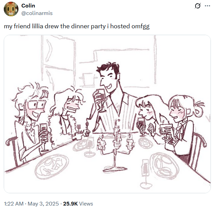Open the @colinarmis handle link
Screen dimensions: 216x212
[37, 13]
